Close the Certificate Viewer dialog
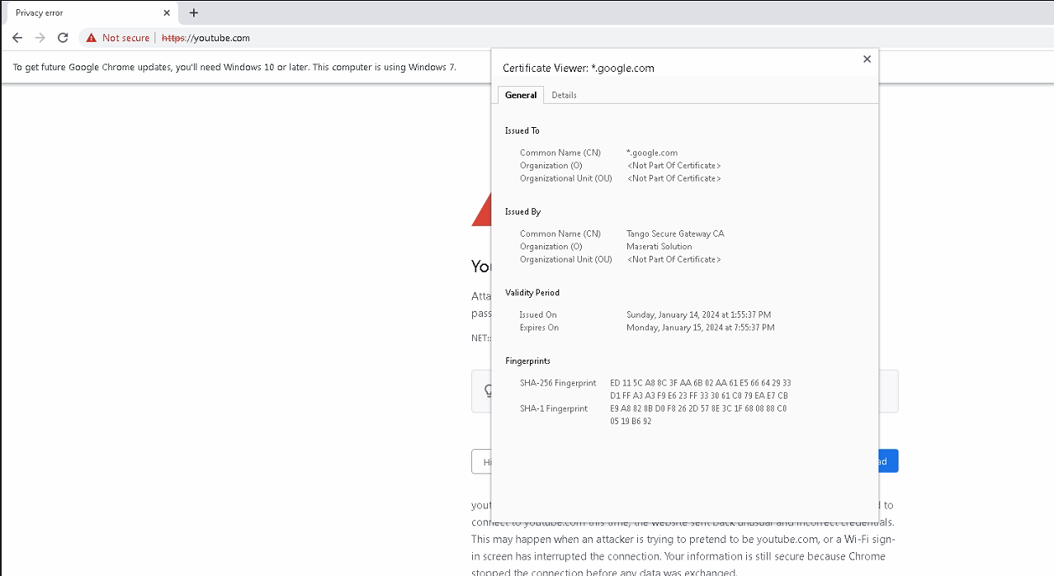Image resolution: width=1054 pixels, height=576 pixels. coord(867,59)
